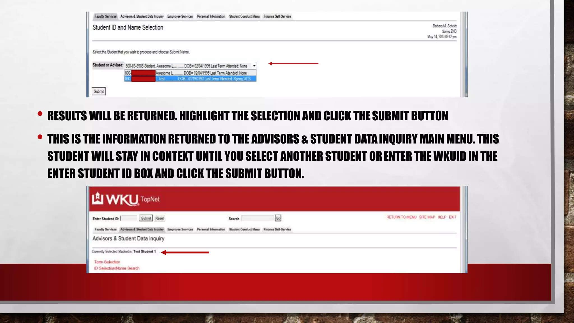Open Finance Self-Service tab at top

[277, 16]
